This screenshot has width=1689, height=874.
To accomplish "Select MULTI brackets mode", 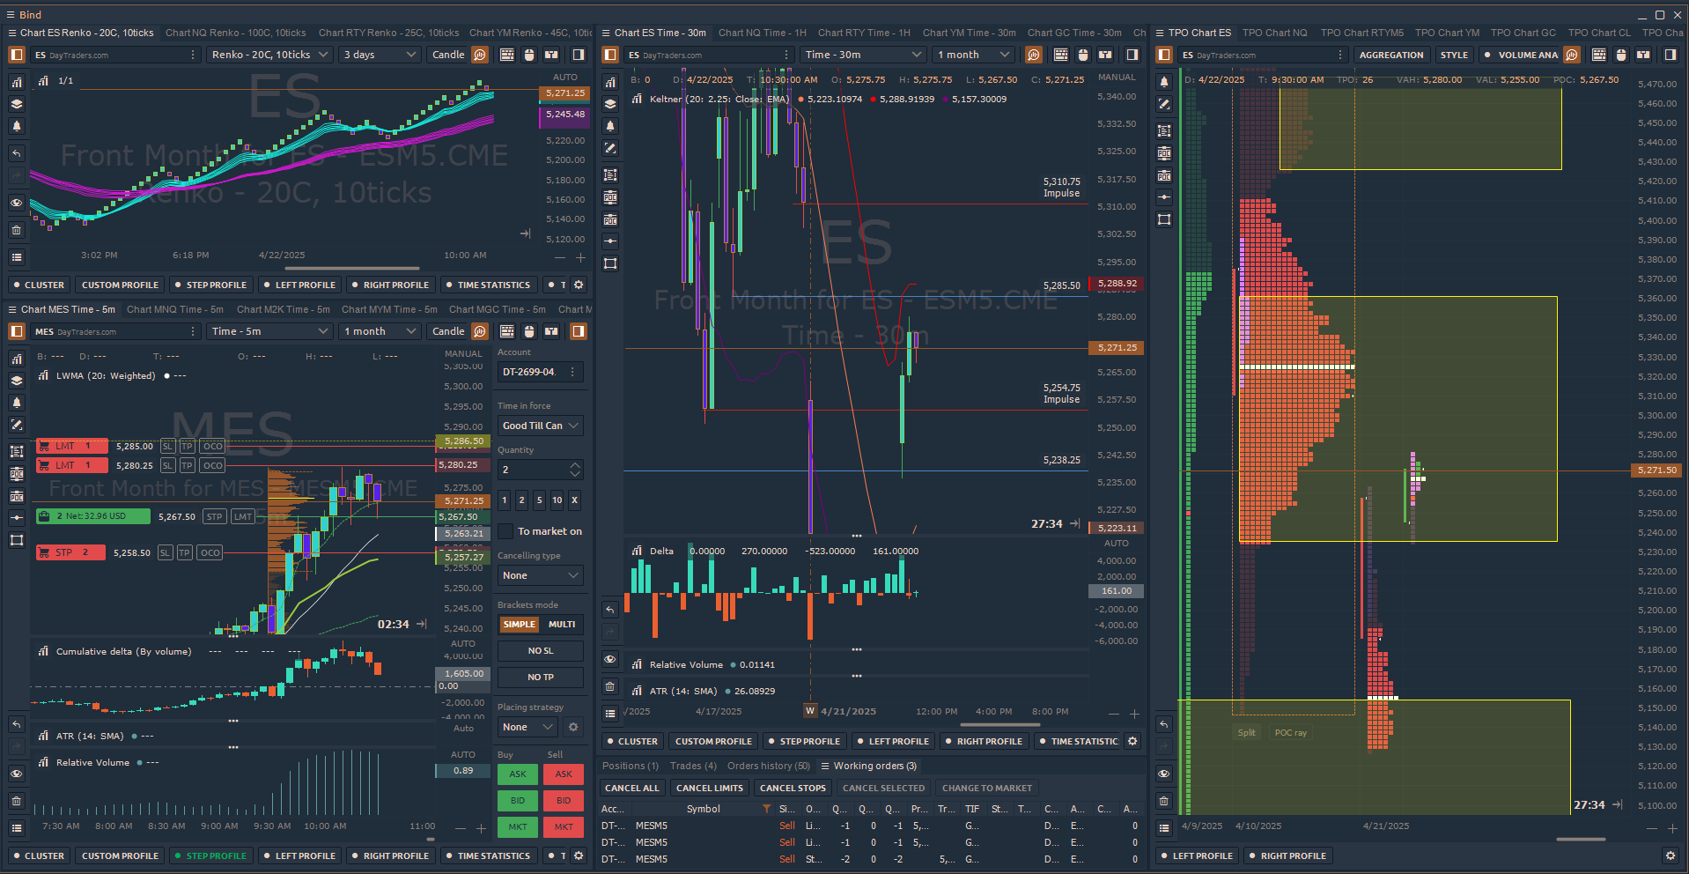I will point(562,624).
